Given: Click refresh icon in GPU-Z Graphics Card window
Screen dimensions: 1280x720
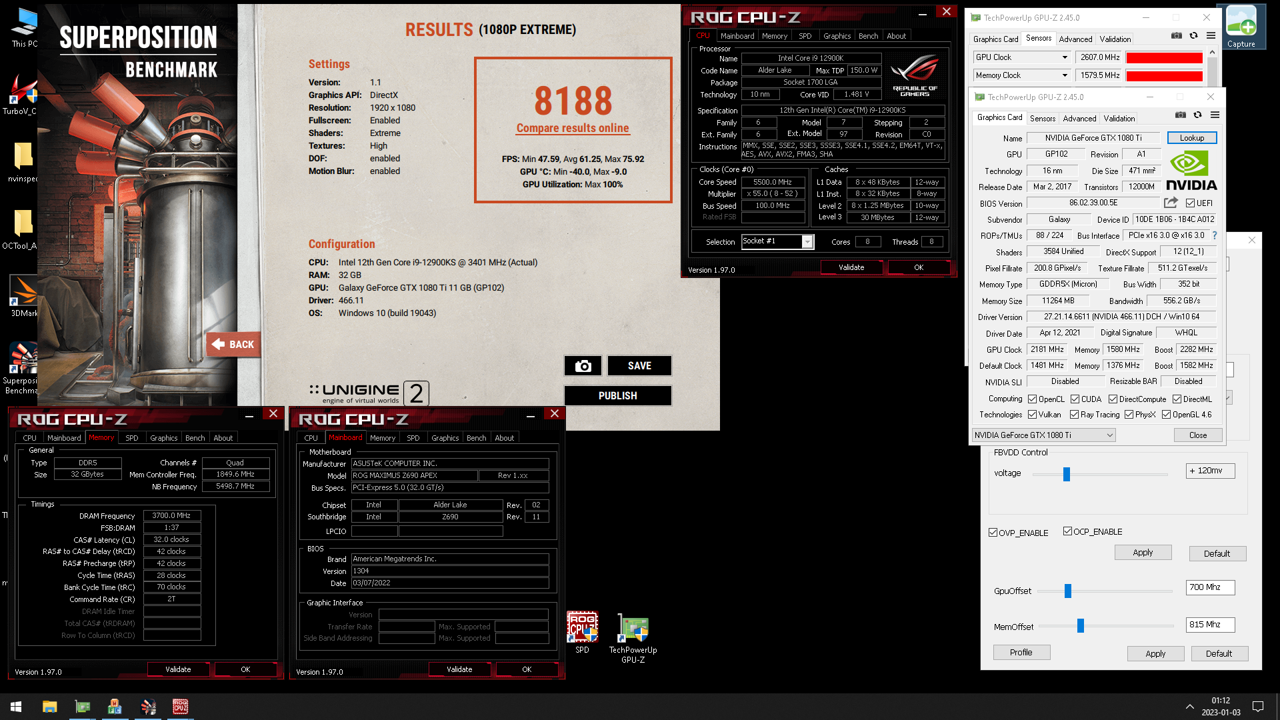Looking at the screenshot, I should (x=1197, y=115).
